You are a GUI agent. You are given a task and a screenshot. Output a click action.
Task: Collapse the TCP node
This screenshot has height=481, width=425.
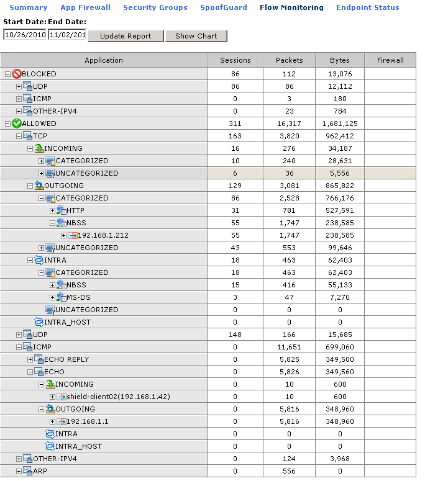[x=19, y=136]
